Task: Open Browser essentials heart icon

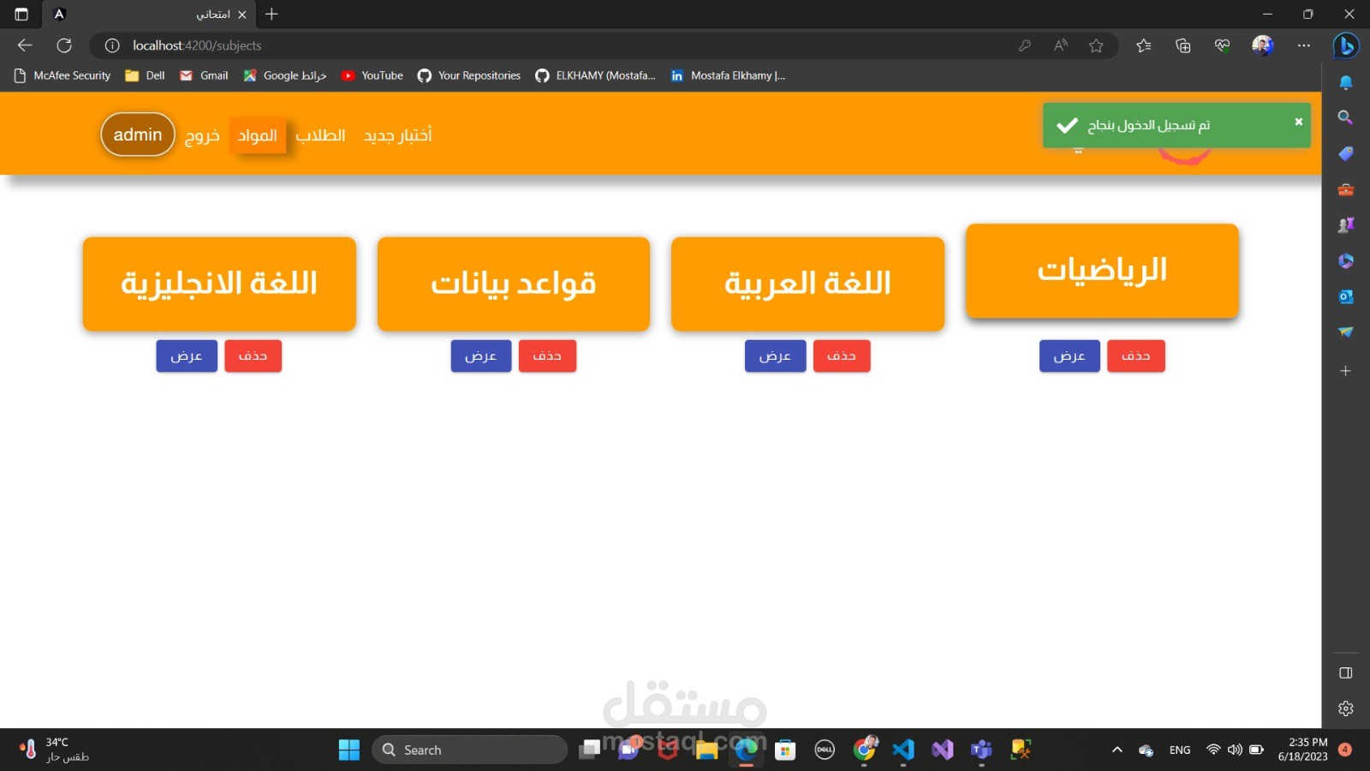Action: point(1223,45)
